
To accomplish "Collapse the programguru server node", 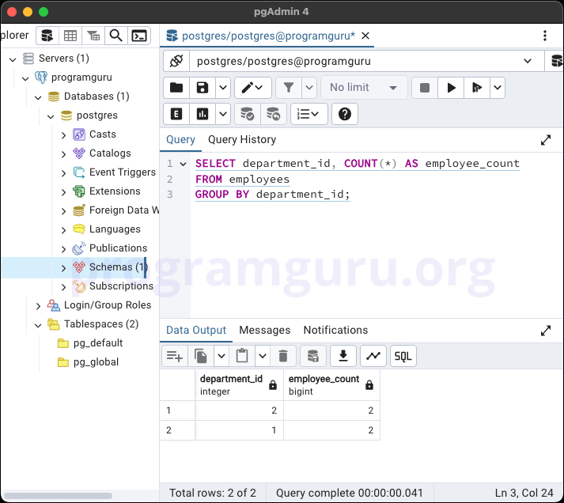I will point(25,78).
